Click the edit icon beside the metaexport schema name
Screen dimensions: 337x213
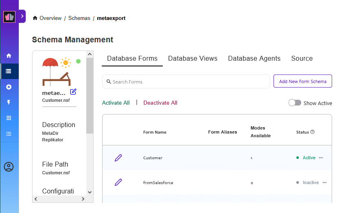coord(73,92)
